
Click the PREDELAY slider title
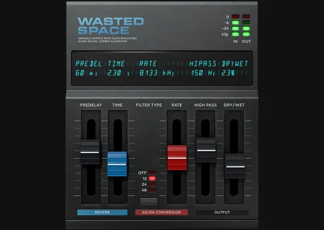click(x=91, y=105)
